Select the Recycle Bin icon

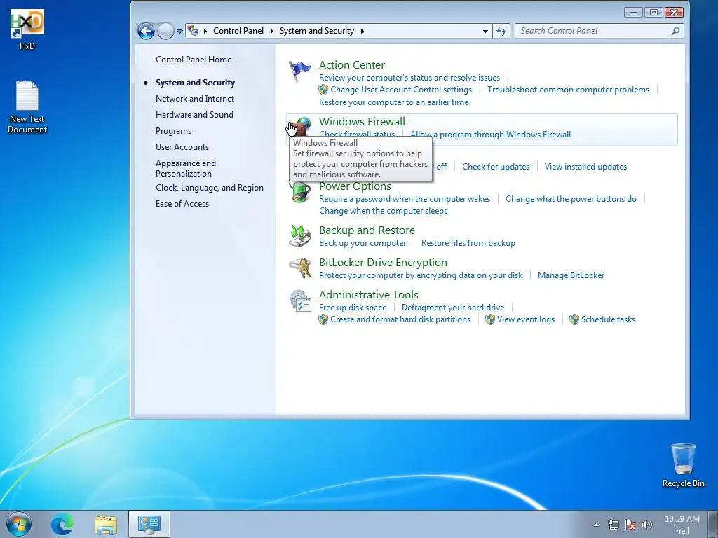(x=683, y=465)
